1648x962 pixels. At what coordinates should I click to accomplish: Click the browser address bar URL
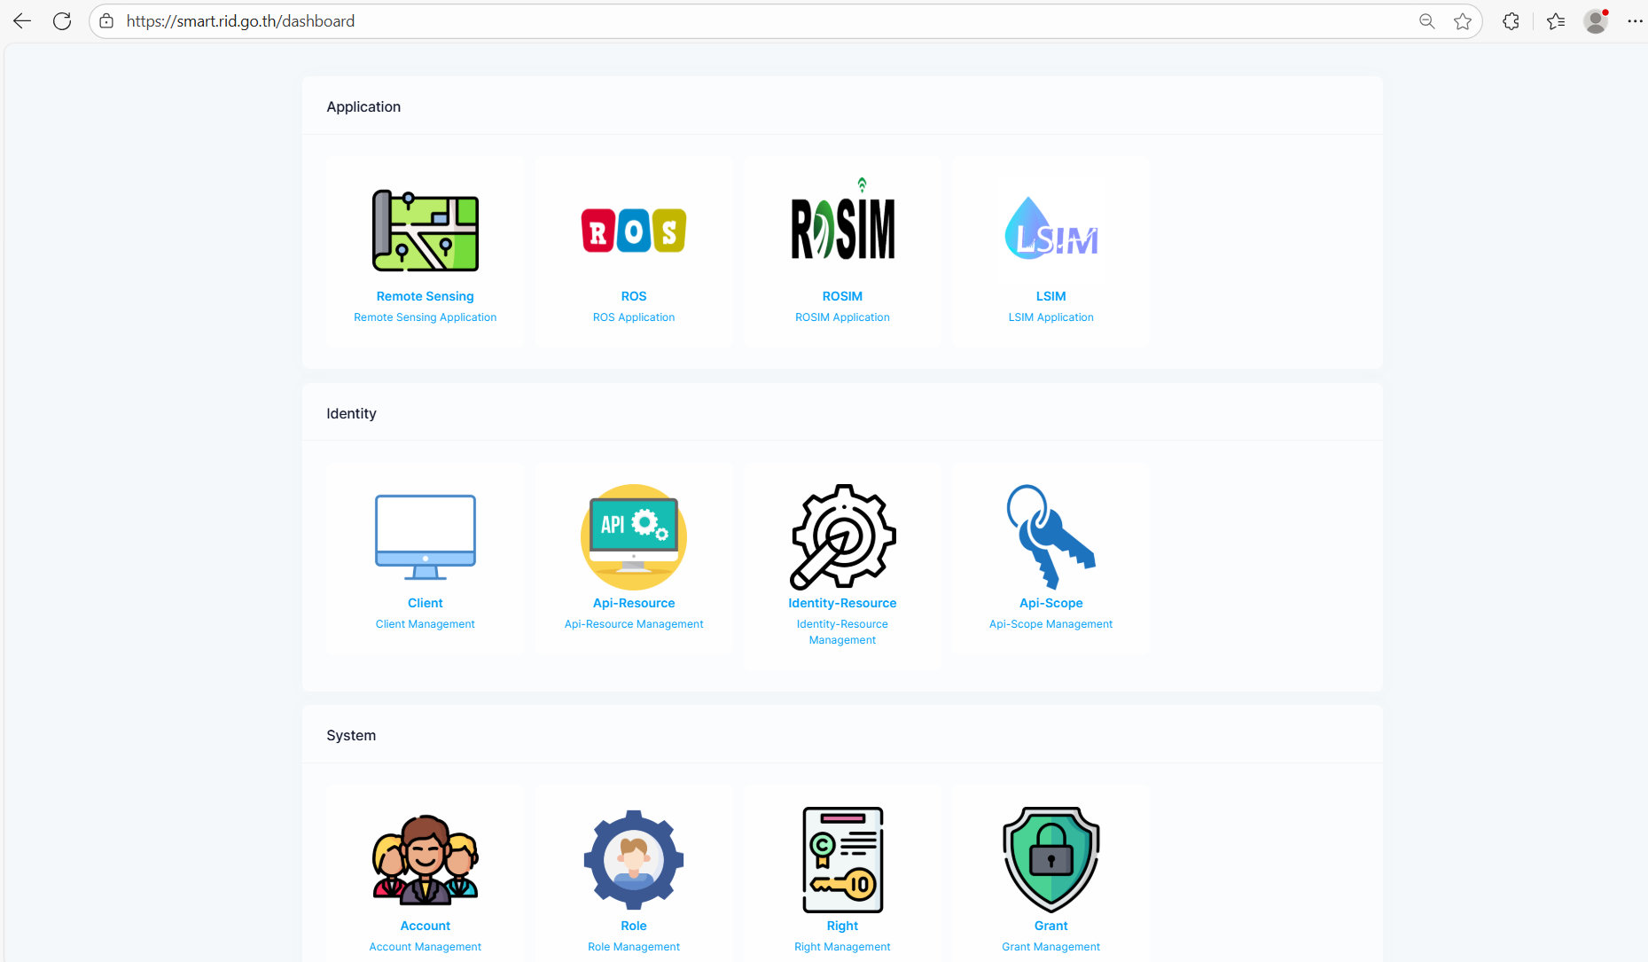(240, 21)
